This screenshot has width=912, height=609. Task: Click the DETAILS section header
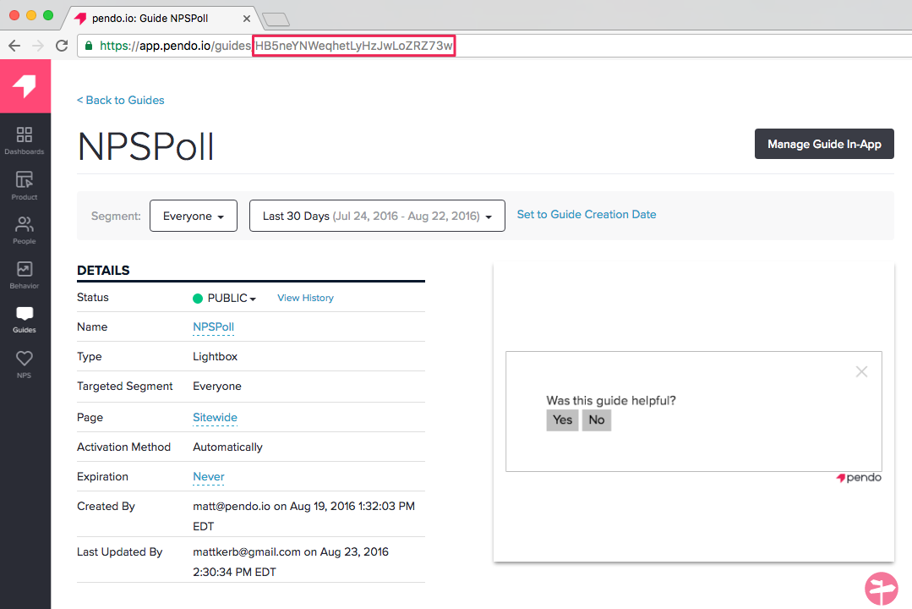103,270
